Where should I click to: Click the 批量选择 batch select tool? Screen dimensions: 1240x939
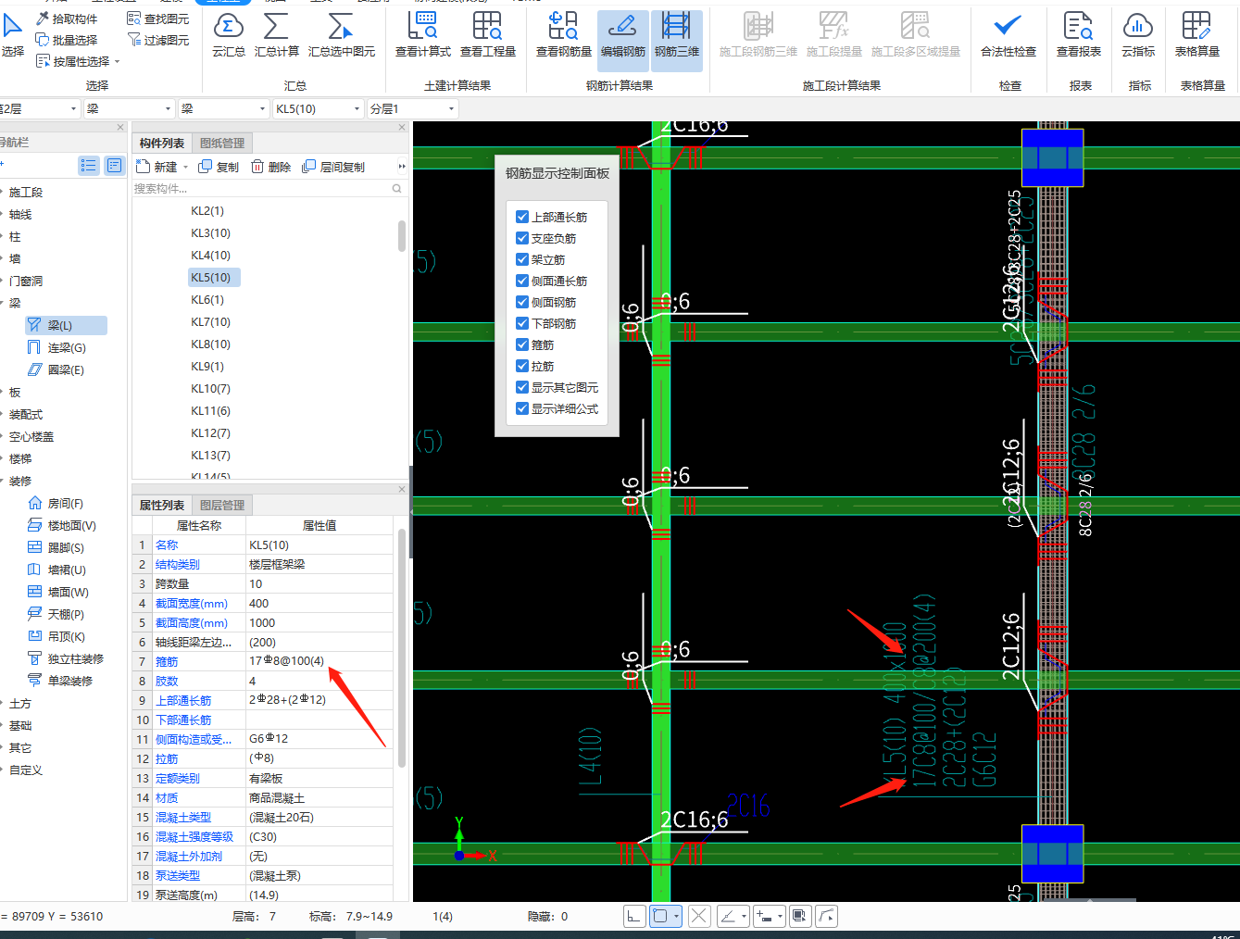click(x=67, y=40)
